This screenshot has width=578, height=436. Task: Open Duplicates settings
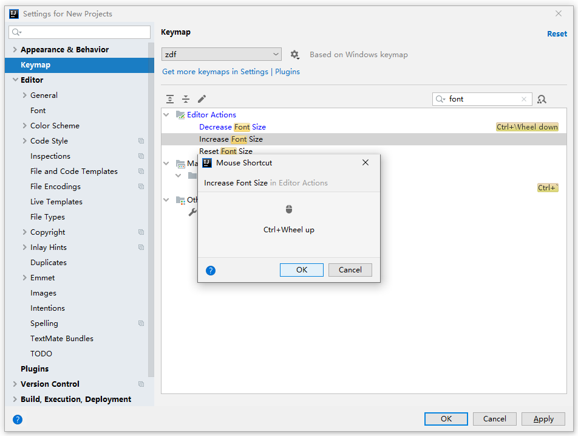coord(49,263)
